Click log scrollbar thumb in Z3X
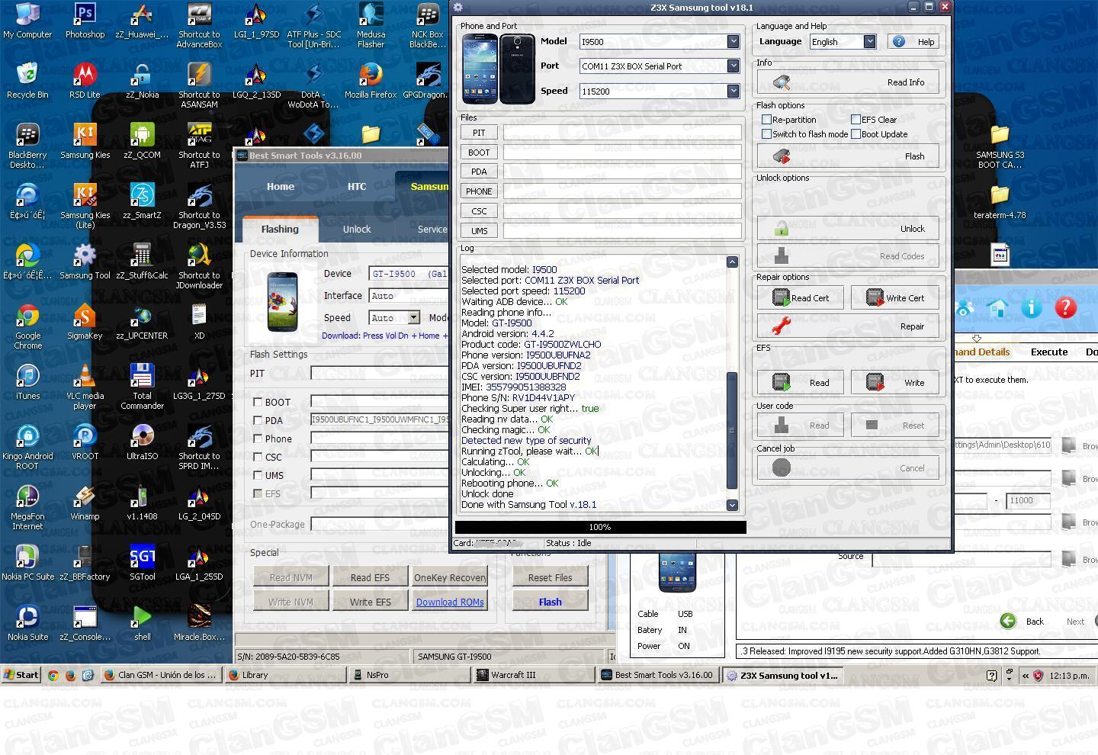This screenshot has width=1098, height=755. pos(732,431)
